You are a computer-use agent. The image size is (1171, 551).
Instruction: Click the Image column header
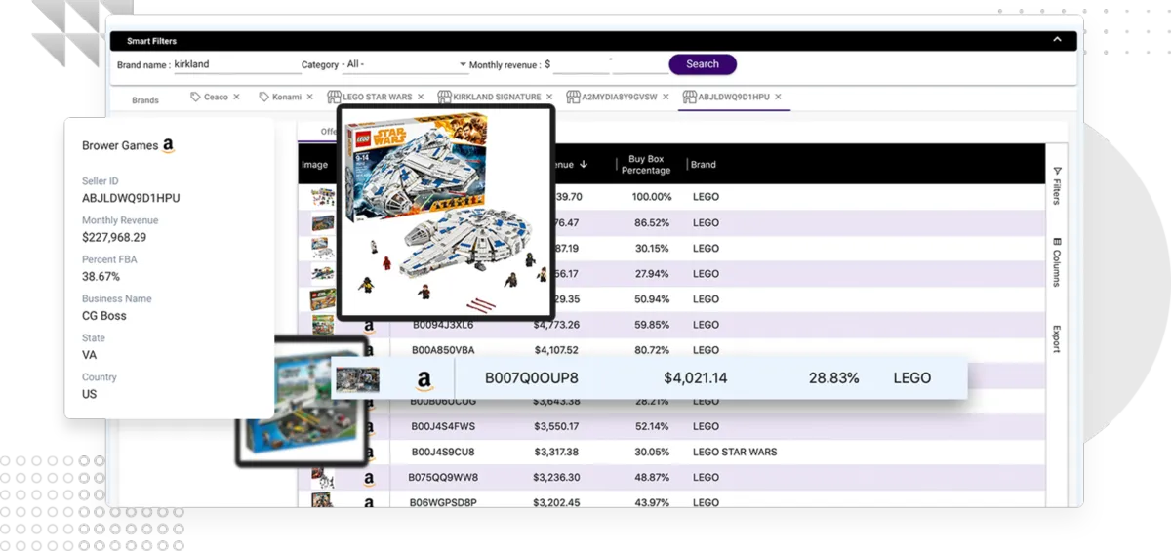tap(314, 164)
